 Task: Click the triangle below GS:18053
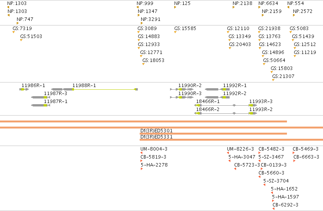click(143, 64)
